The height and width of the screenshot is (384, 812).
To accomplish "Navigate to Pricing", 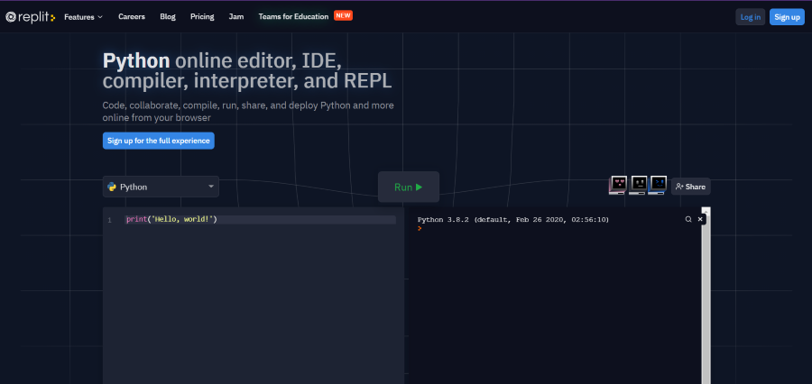I will pos(202,16).
